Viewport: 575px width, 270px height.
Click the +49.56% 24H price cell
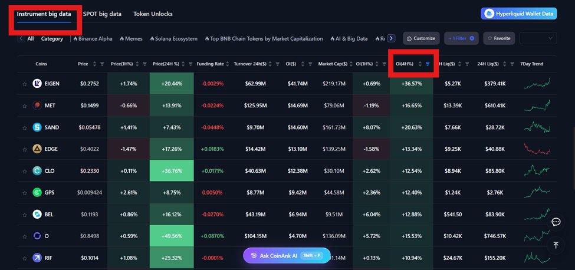click(x=172, y=236)
